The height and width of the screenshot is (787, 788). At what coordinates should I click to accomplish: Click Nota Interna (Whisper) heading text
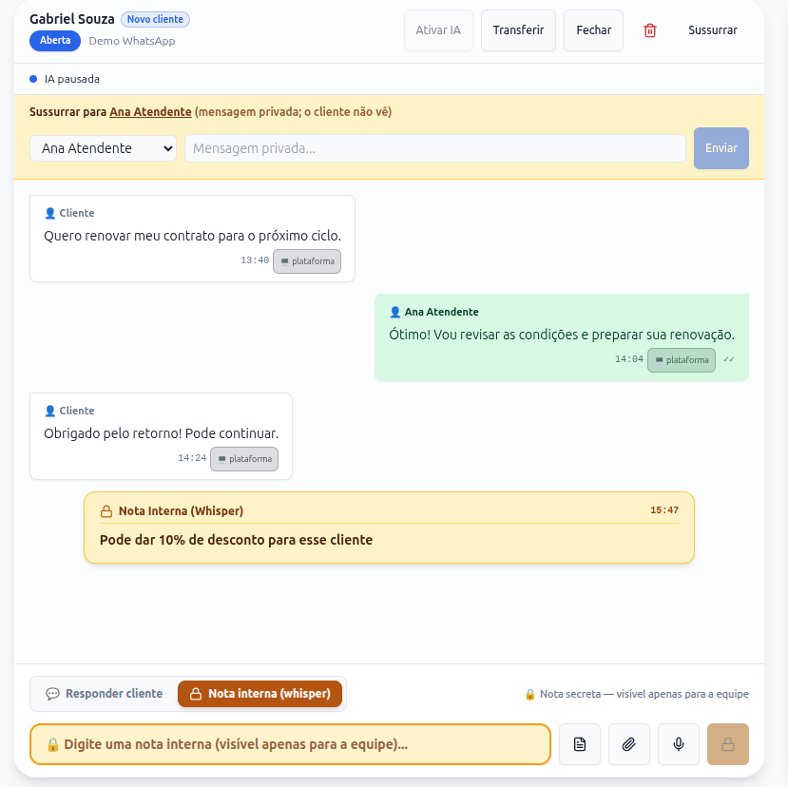(x=181, y=511)
